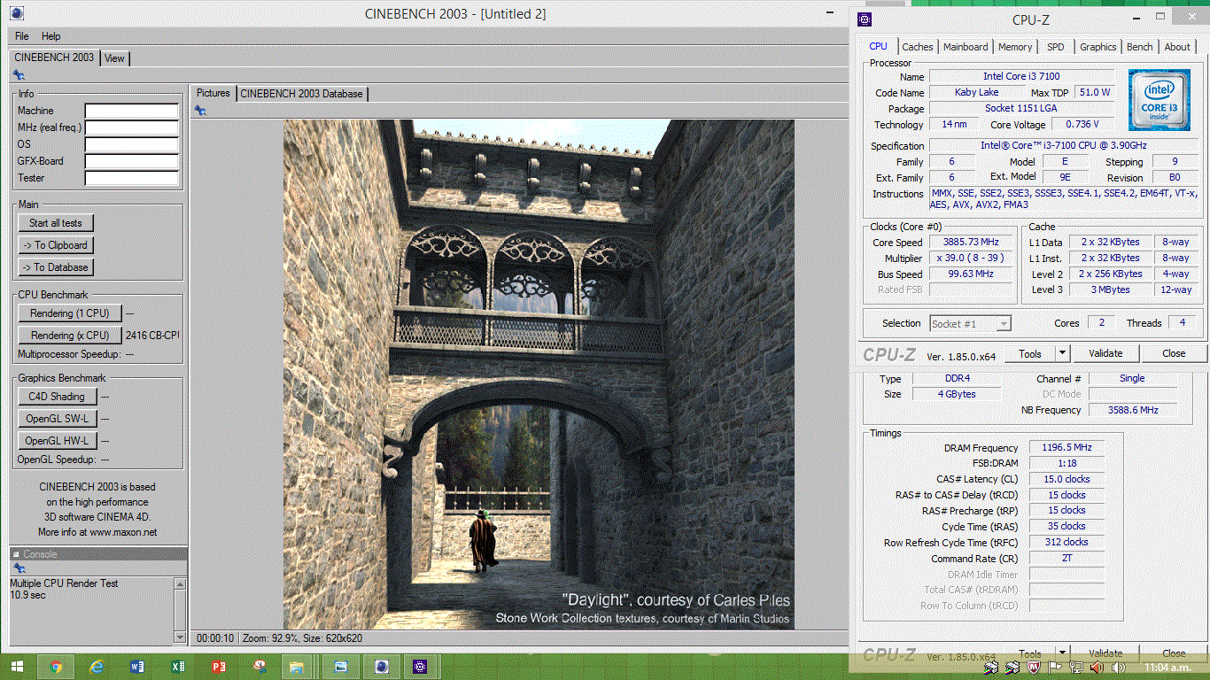Open the Bench tab in CPU-Z
The image size is (1210, 680).
[x=1140, y=47]
